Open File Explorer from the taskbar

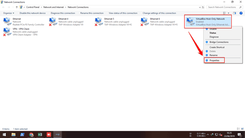coord(13,135)
